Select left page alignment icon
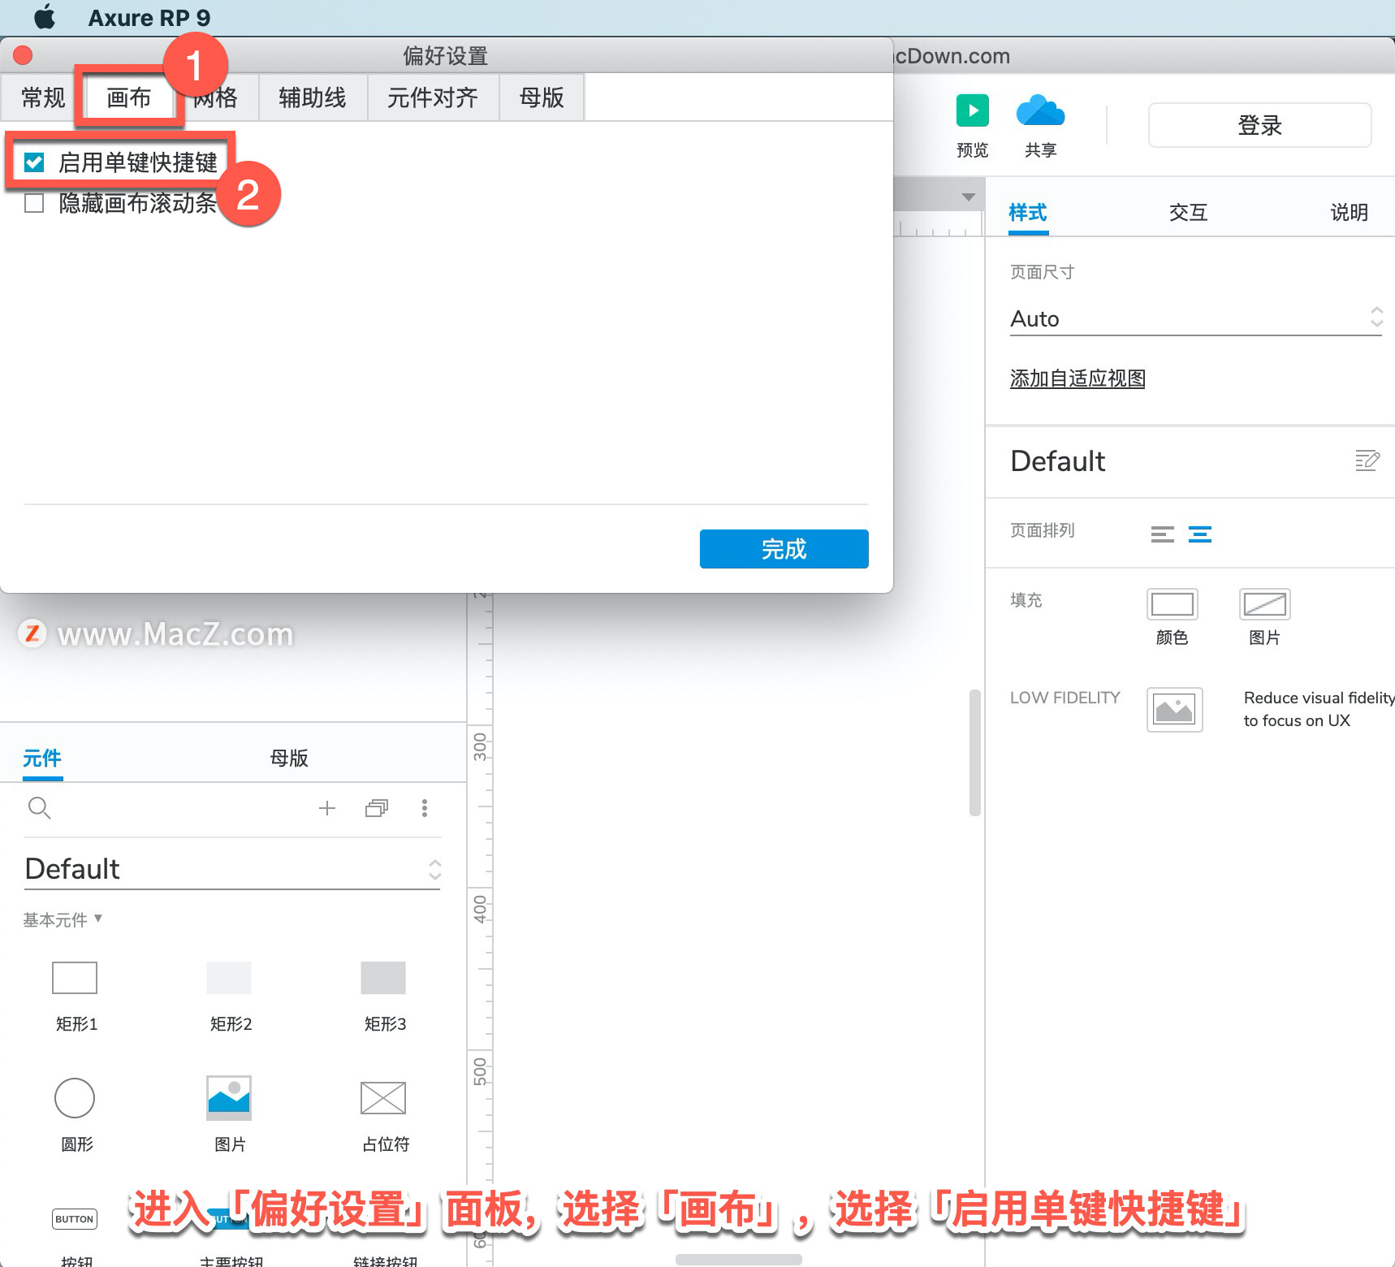 point(1162,534)
